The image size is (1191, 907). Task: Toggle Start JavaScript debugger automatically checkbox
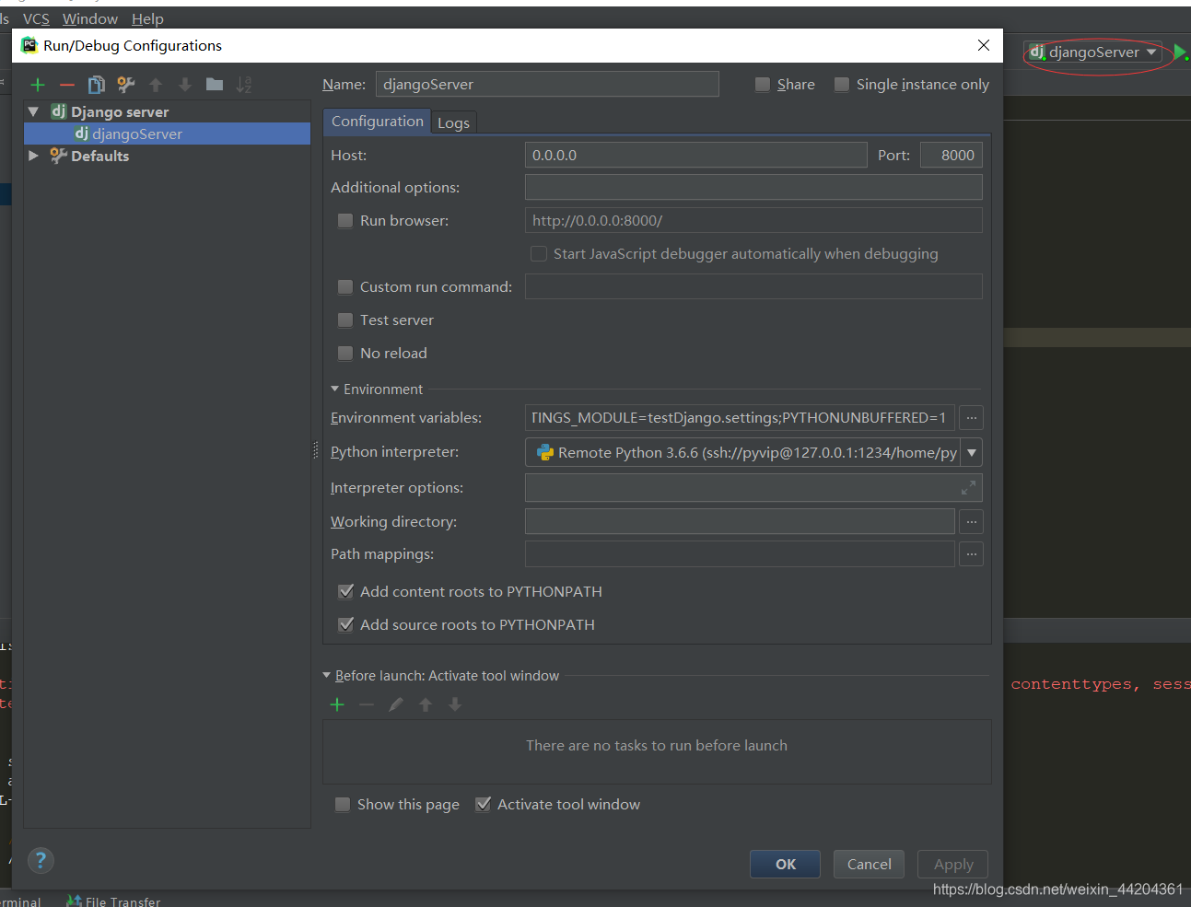539,254
